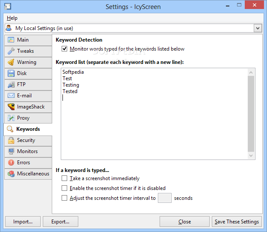Switch to the Errors tab
Screen dimensions: 267x232
point(28,163)
